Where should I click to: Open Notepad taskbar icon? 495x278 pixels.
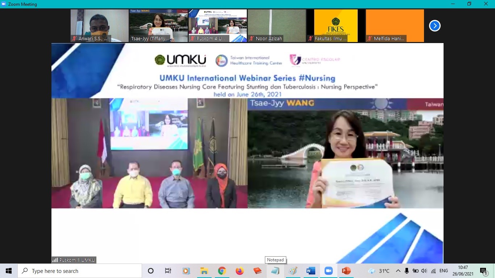[x=275, y=271]
